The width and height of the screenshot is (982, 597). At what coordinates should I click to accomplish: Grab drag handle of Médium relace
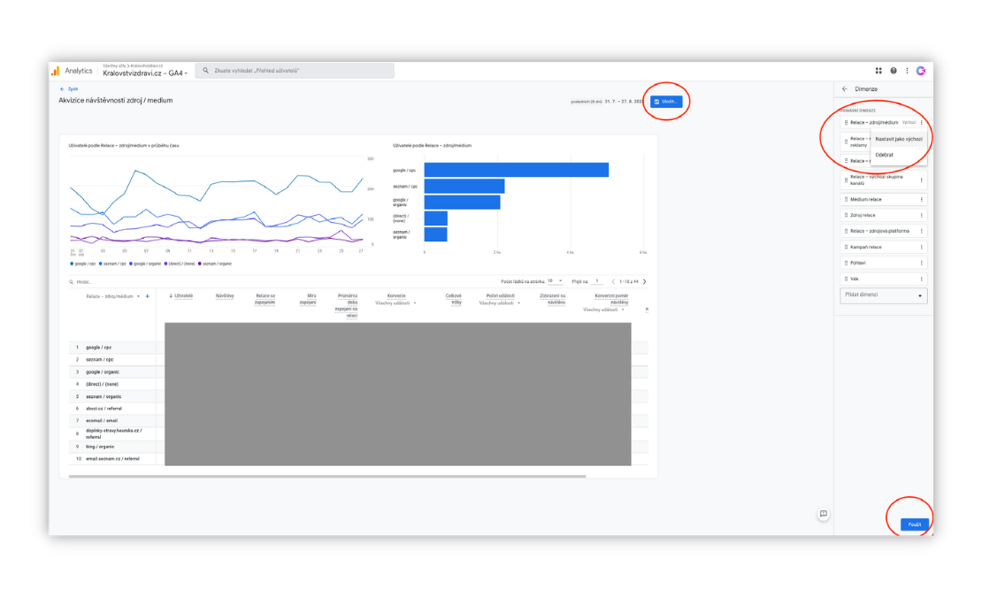846,200
